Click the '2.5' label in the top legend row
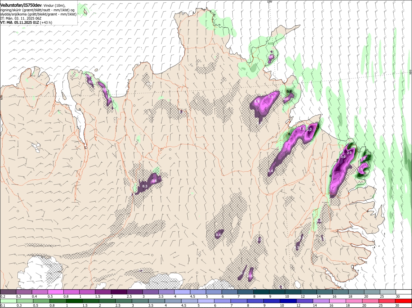This screenshot has width=412, height=308. tap(129, 296)
